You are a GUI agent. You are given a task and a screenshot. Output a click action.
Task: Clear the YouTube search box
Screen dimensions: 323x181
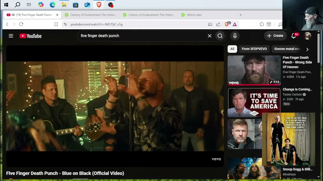(x=209, y=36)
